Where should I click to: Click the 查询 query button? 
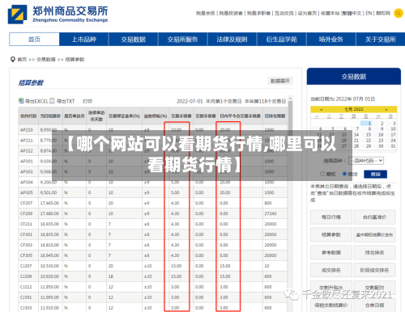coord(375,174)
